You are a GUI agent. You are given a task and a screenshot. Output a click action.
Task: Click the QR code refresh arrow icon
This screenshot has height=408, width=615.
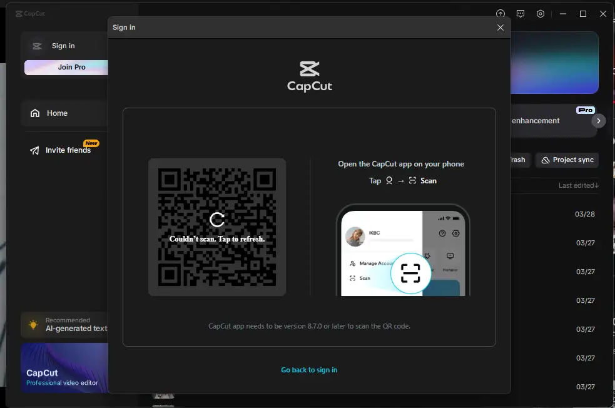[217, 220]
